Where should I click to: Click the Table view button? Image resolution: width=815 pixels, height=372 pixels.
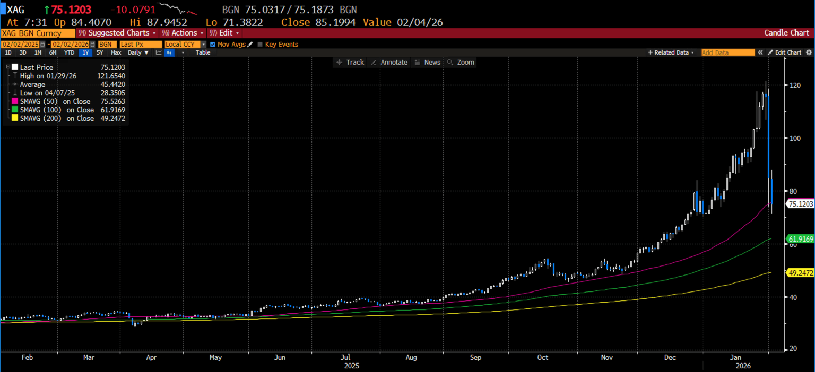point(203,52)
